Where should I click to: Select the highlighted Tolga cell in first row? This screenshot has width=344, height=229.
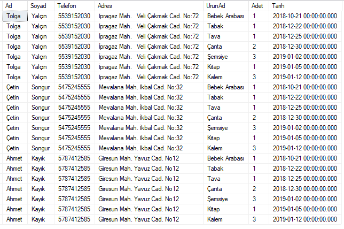(15, 16)
